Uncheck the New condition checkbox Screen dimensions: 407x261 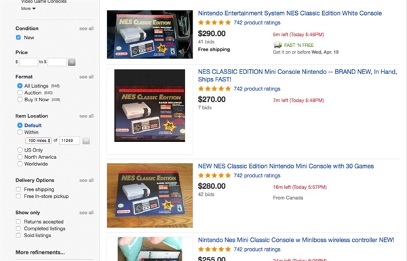18,37
